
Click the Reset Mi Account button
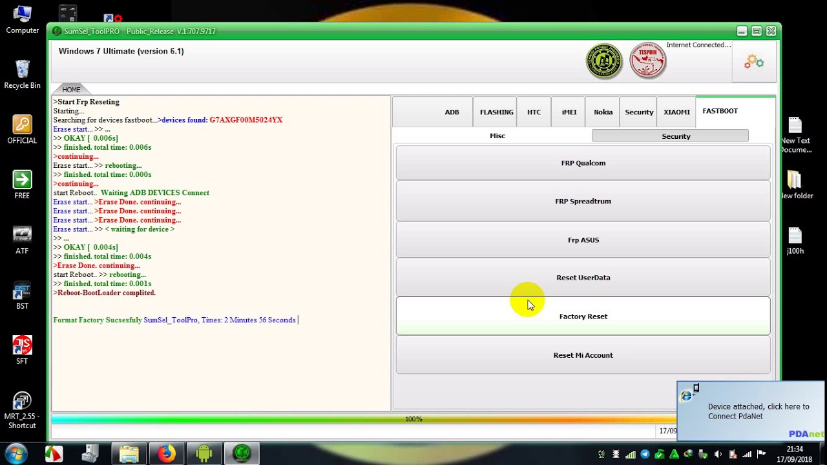pos(583,355)
